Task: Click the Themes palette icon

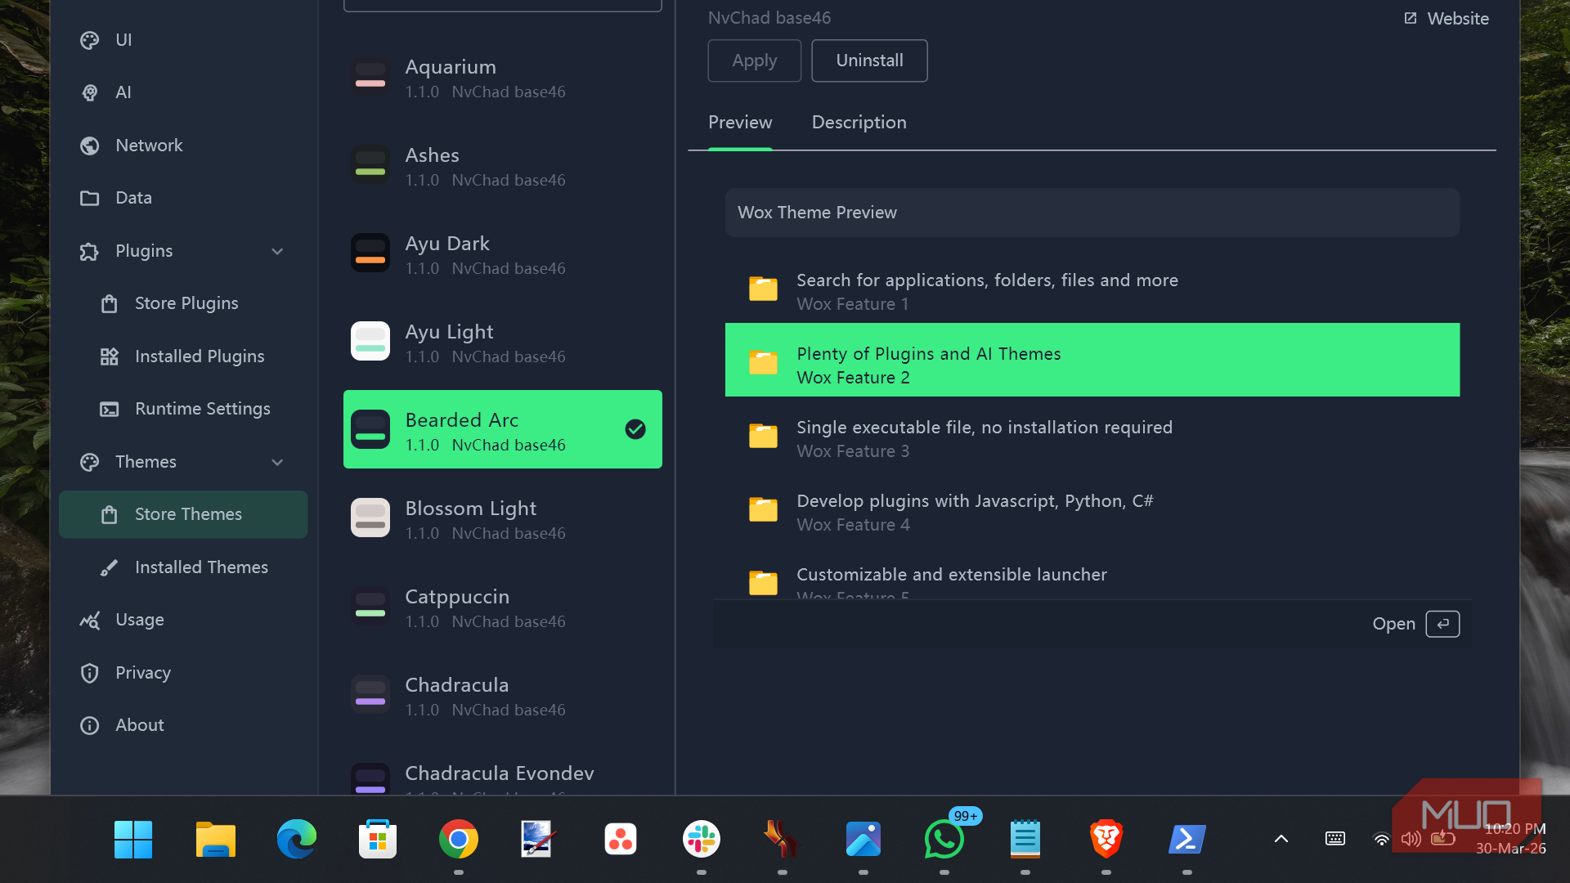Action: tap(90, 462)
